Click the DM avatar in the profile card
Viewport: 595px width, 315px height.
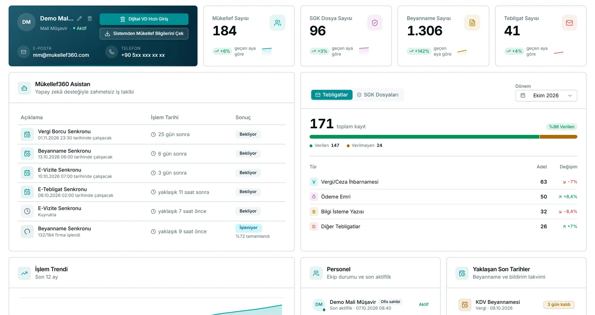pos(26,22)
